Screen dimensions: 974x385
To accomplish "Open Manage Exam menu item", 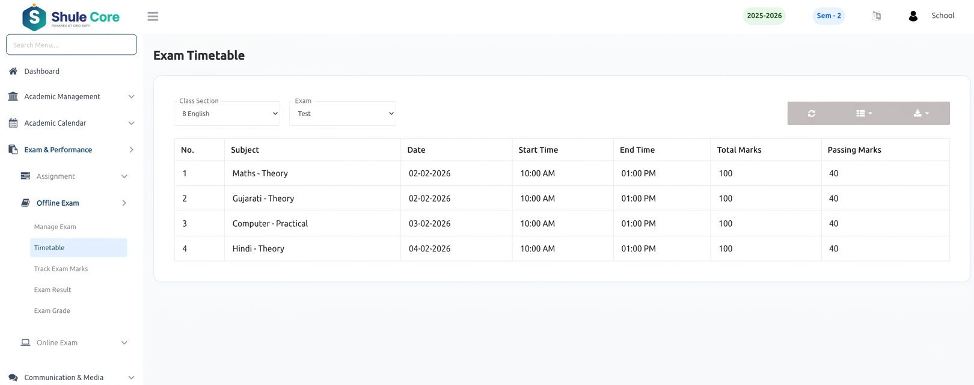I will (x=55, y=227).
